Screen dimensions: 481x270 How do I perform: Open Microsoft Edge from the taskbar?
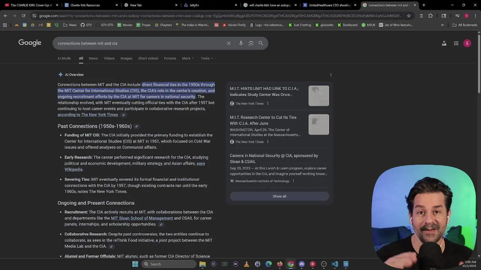pyautogui.click(x=268, y=264)
